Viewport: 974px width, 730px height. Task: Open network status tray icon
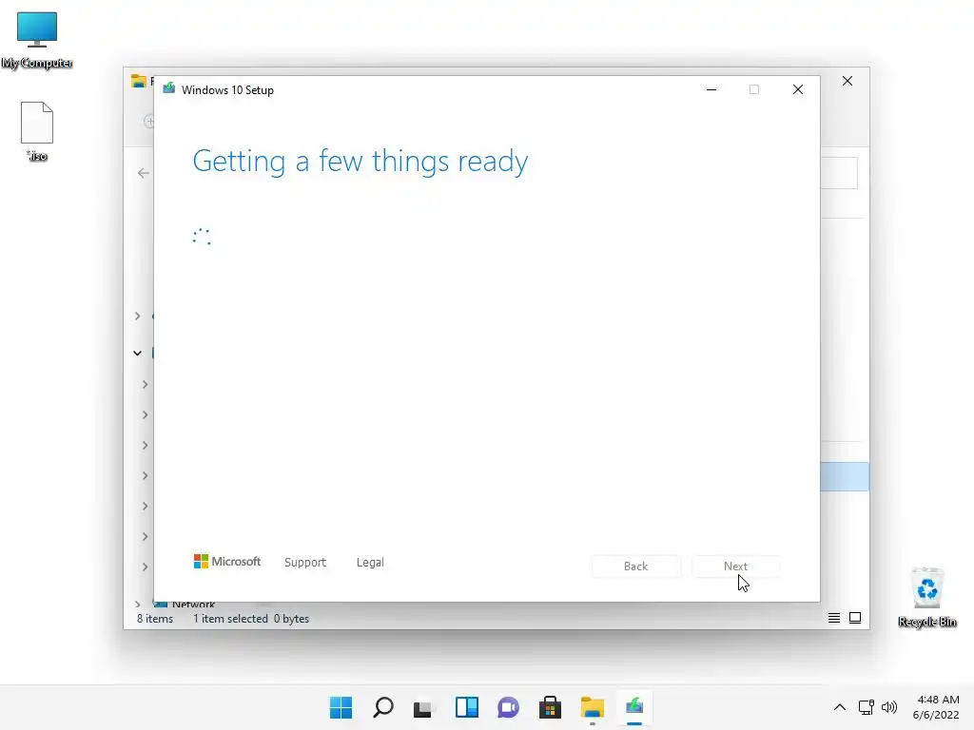866,707
